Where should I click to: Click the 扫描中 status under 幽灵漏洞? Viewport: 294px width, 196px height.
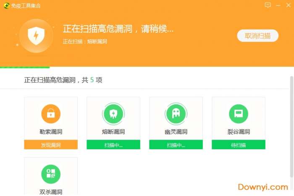(x=176, y=145)
